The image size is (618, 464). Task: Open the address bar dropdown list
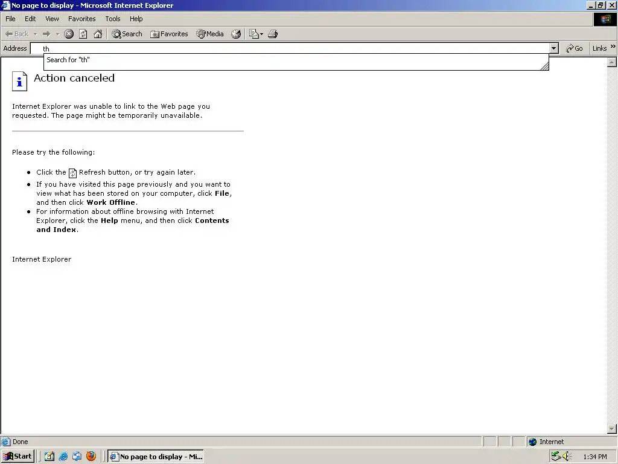click(x=554, y=48)
